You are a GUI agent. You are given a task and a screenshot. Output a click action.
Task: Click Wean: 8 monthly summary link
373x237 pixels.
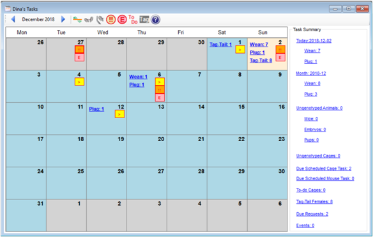[312, 83]
